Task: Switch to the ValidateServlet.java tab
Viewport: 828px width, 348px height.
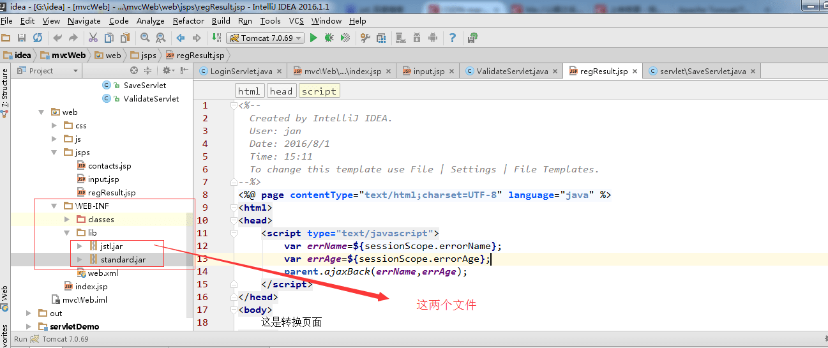Action: (512, 71)
